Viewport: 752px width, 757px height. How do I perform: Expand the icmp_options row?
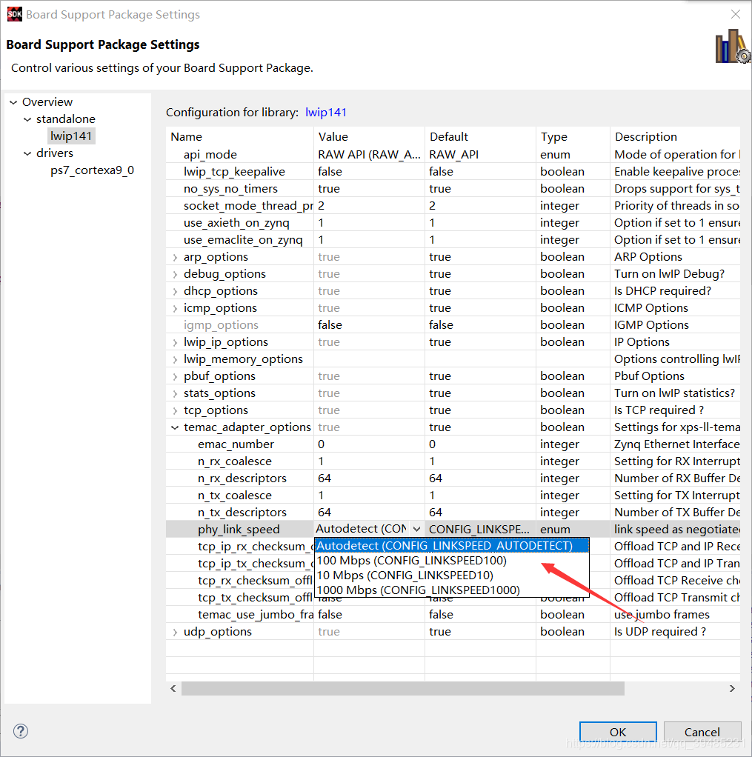[x=175, y=308]
